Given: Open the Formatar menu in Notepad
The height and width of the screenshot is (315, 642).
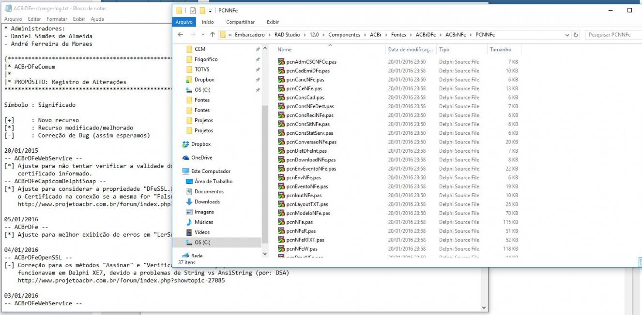Looking at the screenshot, I should 57,19.
